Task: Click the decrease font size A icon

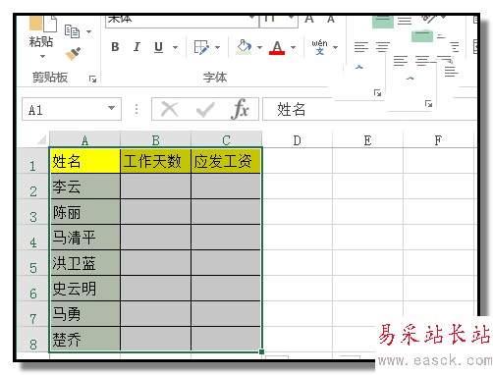Action: (x=331, y=20)
